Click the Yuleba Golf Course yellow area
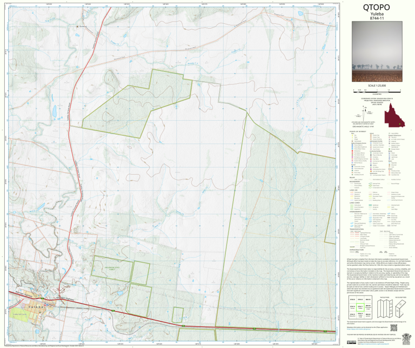Image resolution: width=415 pixels, height=348 pixels. click(x=18, y=314)
